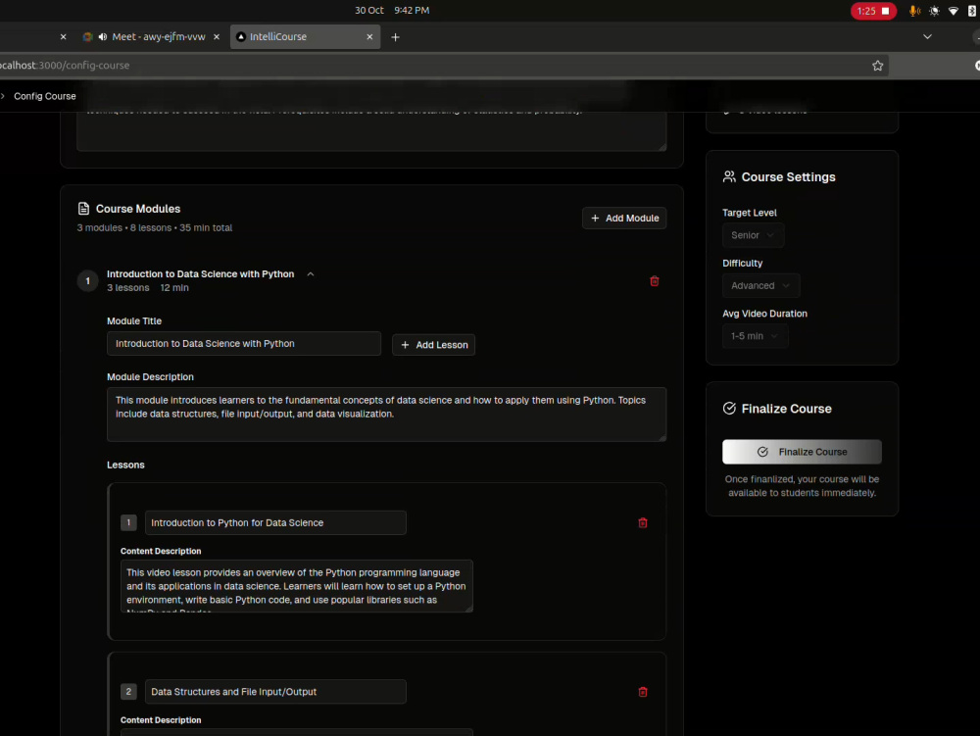The height and width of the screenshot is (736, 980).
Task: Open the tab search dropdown arrow
Action: click(927, 37)
